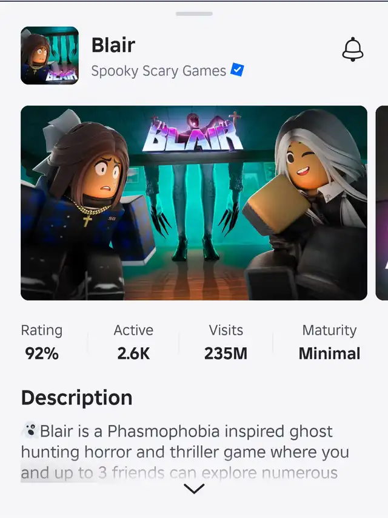
Task: Tap the 92% rating stat
Action: point(42,342)
